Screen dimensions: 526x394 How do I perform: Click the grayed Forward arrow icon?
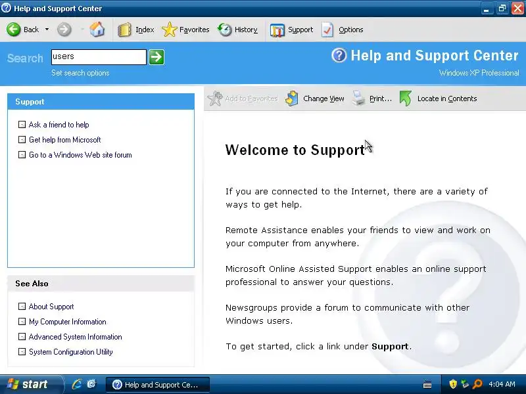(64, 30)
